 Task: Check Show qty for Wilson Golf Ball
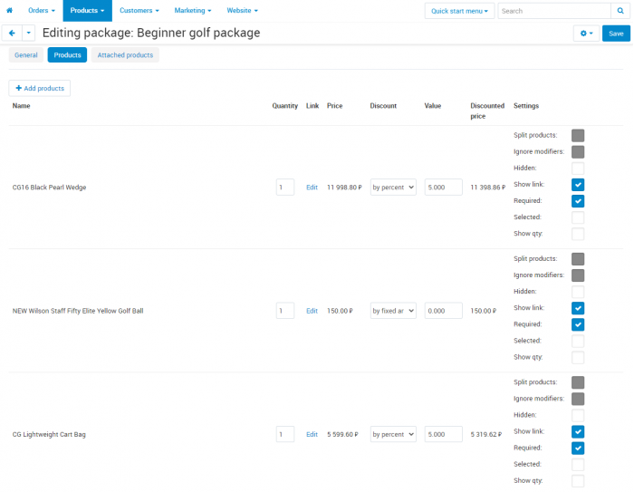(578, 357)
